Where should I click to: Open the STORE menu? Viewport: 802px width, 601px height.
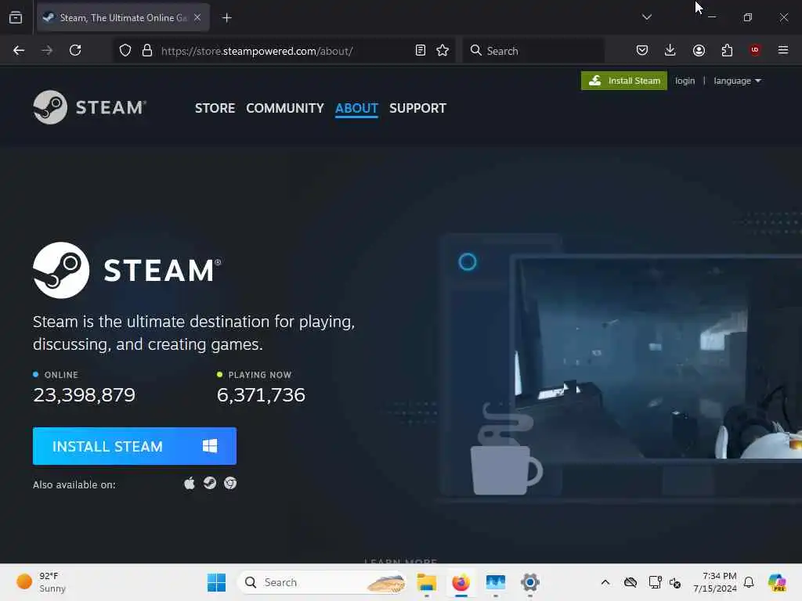pos(215,108)
